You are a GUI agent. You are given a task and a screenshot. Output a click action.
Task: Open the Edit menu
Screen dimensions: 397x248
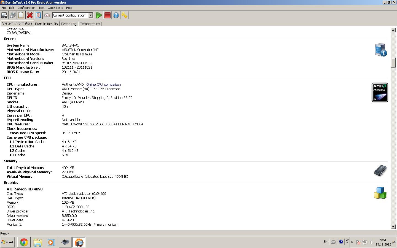click(x=12, y=8)
